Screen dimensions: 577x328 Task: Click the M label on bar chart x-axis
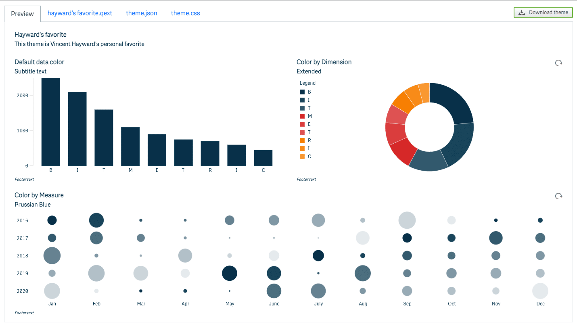(130, 170)
